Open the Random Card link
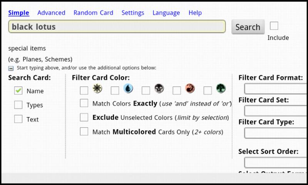The image size is (308, 185). tap(93, 13)
